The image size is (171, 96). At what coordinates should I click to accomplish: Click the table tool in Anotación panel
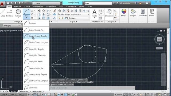[x=100, y=18]
